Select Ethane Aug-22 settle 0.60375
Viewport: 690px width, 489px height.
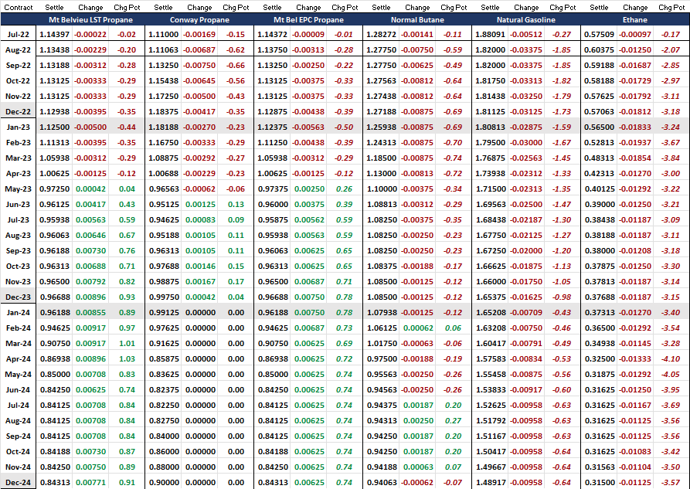point(599,49)
